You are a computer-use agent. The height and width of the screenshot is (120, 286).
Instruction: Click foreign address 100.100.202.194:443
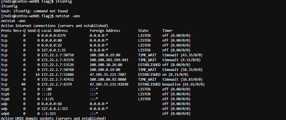[x=109, y=60]
